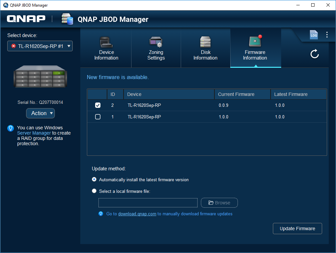
Task: Open the download.qnap.com link
Action: [137, 214]
